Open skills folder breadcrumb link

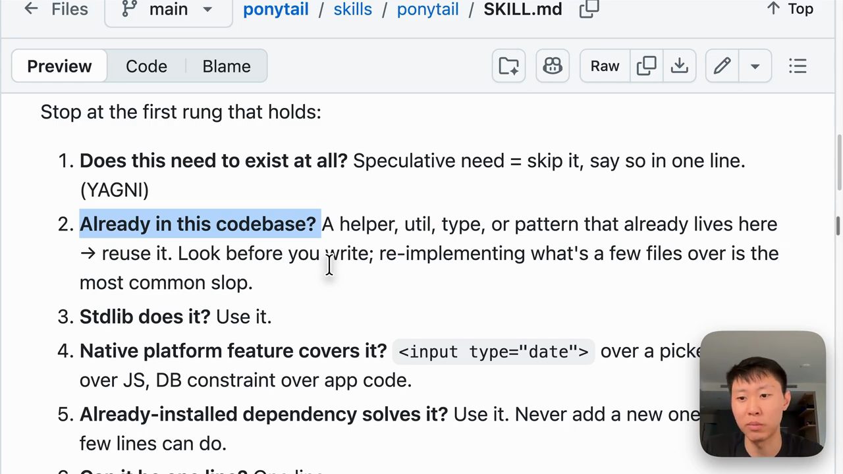[352, 9]
